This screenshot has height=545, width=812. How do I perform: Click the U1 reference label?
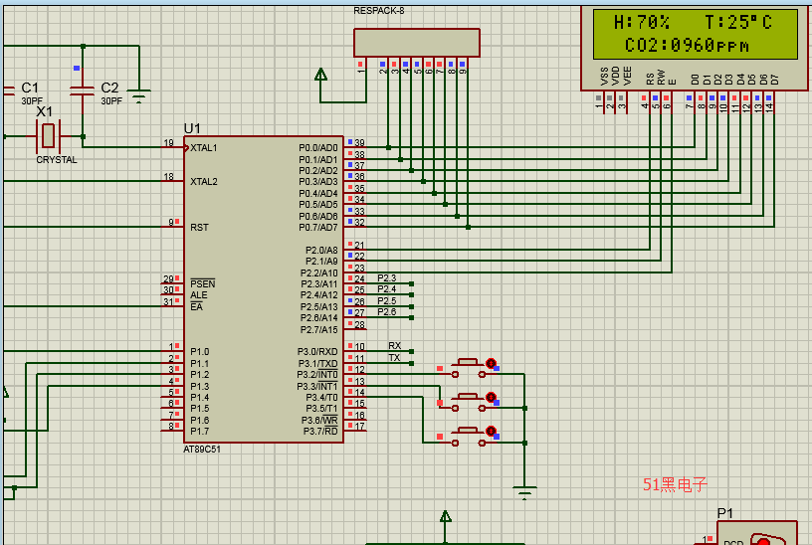coord(192,128)
